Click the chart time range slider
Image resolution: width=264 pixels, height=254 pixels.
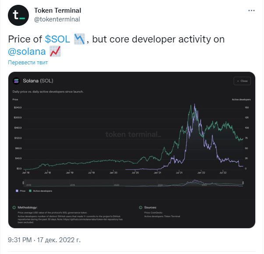click(131, 184)
